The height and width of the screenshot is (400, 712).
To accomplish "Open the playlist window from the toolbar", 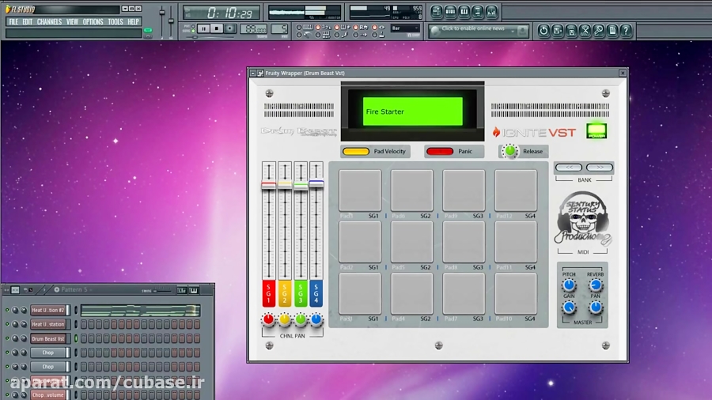I will pos(437,12).
